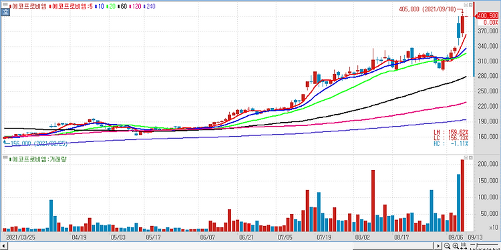Click the 04/19 date axis label
This screenshot has height=250, width=501.
coord(79,237)
